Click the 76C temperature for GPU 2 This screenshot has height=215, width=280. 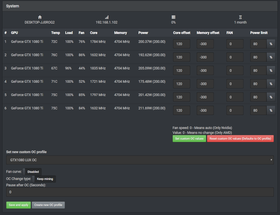54,55
